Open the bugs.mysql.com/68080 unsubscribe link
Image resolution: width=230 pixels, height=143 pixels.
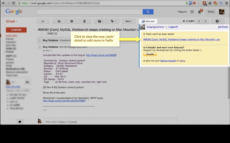pyautogui.click(x=101, y=55)
